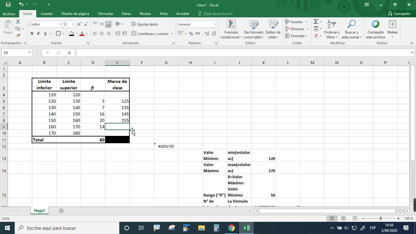
Task: Apply cell borders icon
Action: click(x=58, y=33)
